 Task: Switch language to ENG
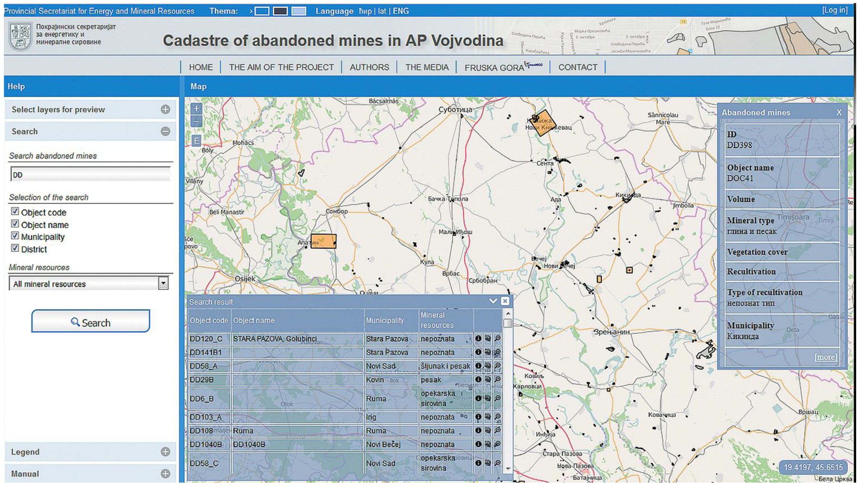click(x=401, y=11)
